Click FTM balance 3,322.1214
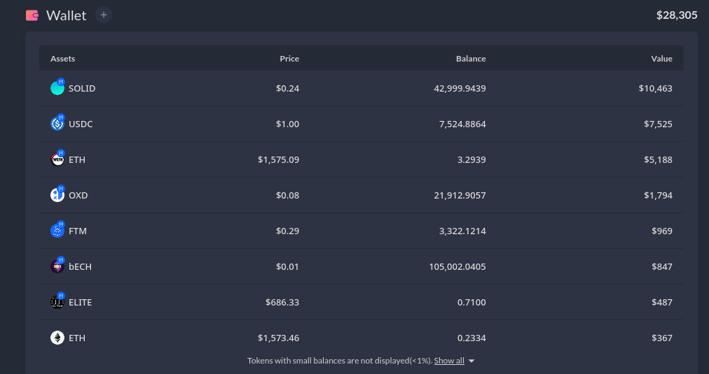 [x=462, y=231]
